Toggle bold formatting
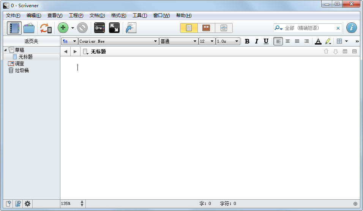The image size is (363, 211). click(247, 41)
